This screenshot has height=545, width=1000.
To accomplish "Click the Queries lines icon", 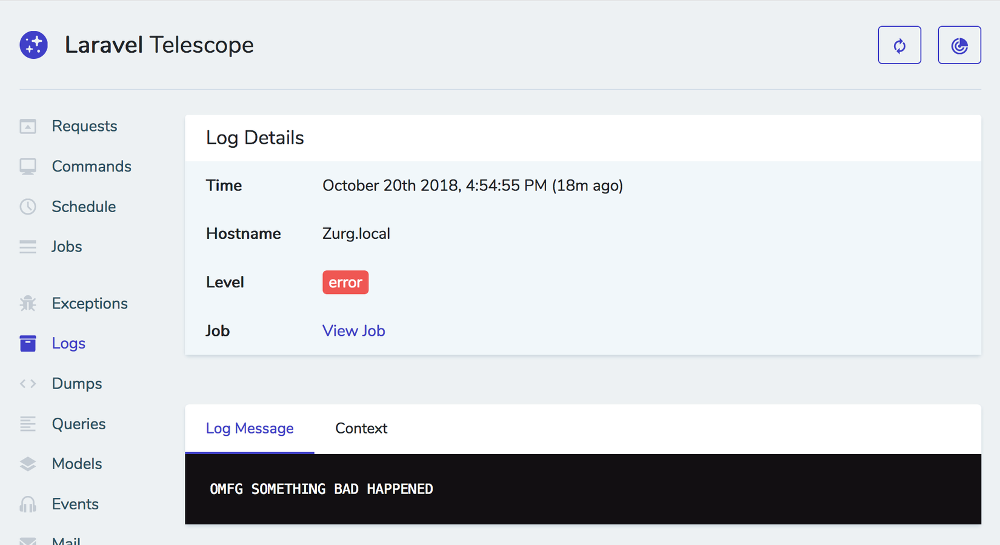I will (28, 424).
